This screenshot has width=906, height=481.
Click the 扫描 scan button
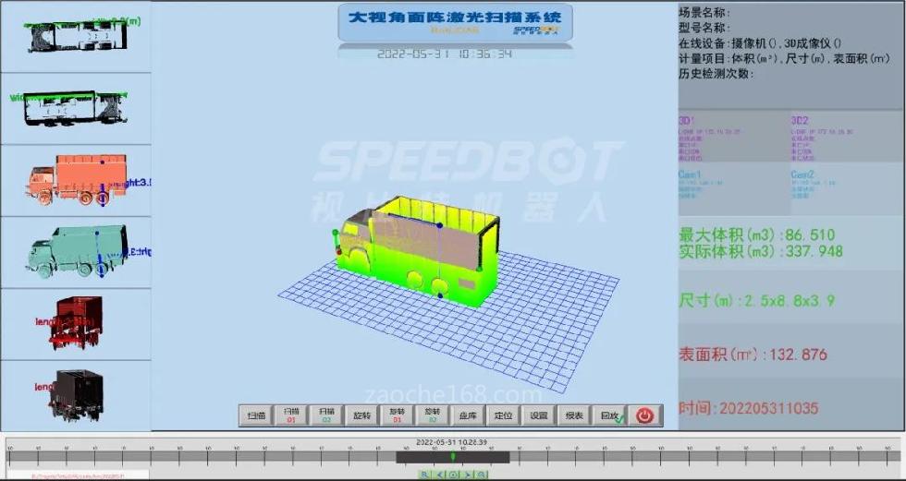256,415
